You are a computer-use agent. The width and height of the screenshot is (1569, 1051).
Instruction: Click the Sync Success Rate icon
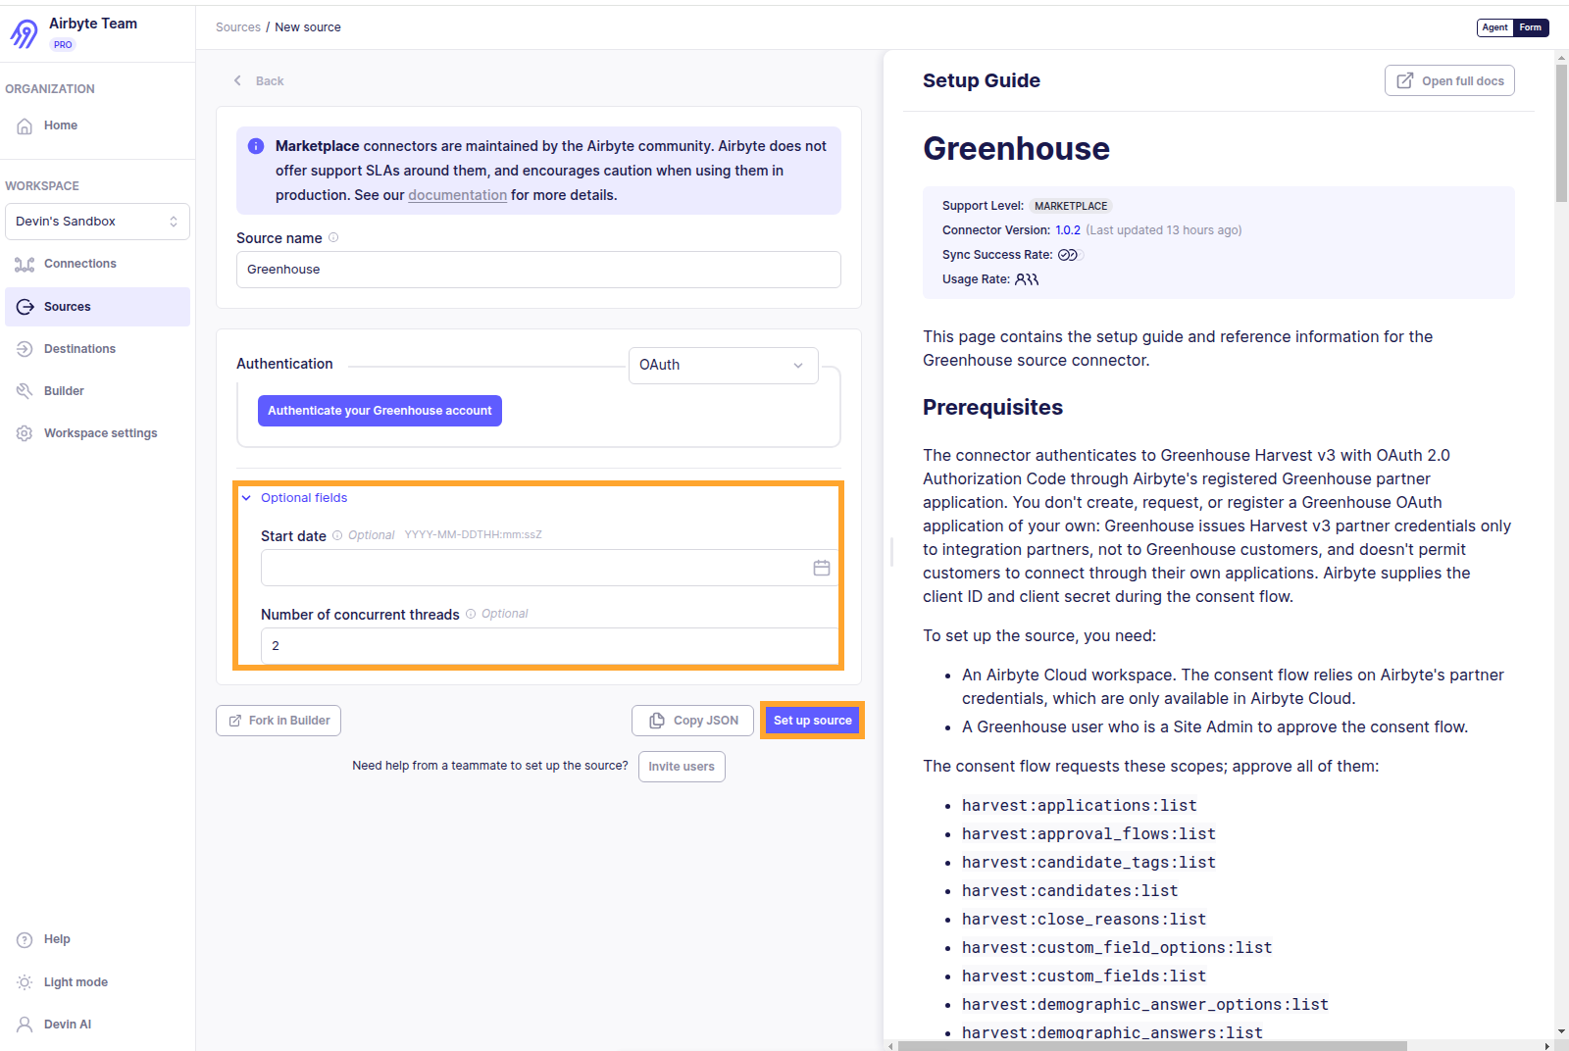(x=1068, y=255)
